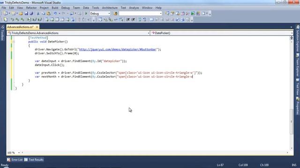Click the first icon on second toolbar row
Screen dimensions: 300x168
(x=6, y=20)
